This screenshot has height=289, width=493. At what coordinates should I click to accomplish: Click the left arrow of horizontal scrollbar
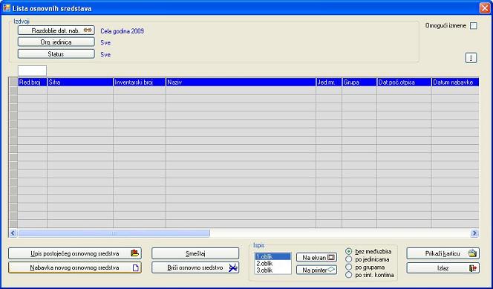(13, 233)
